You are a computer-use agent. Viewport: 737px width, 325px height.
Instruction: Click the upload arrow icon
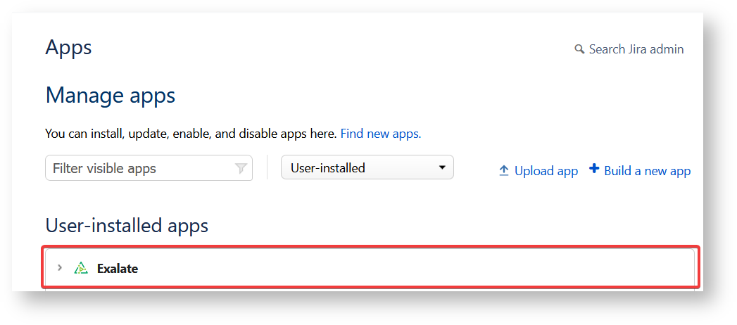click(x=504, y=170)
